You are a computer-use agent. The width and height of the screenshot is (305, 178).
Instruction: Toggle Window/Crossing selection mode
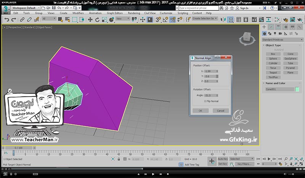point(82,20)
